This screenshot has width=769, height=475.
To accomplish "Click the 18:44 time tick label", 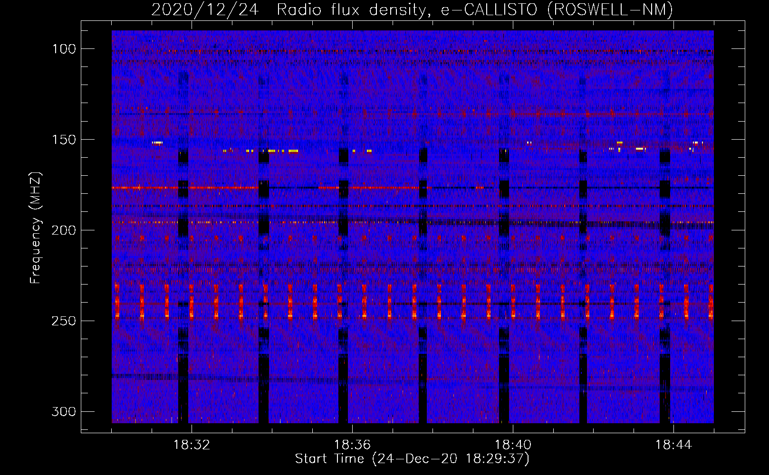I will (674, 445).
